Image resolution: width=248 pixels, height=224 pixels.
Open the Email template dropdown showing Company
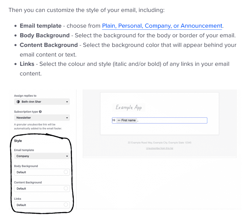click(42, 156)
